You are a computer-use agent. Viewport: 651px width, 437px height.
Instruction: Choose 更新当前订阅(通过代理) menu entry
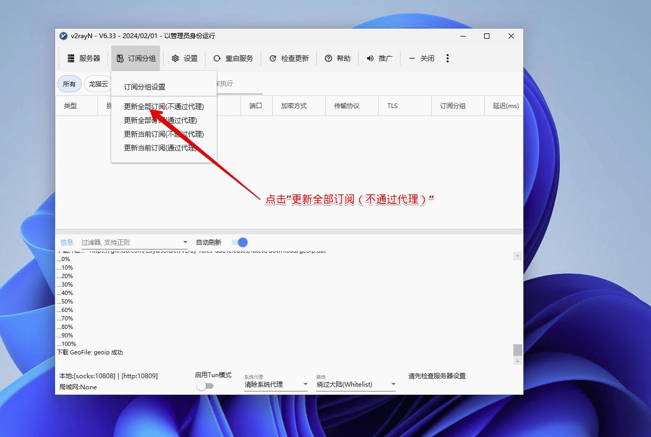164,148
